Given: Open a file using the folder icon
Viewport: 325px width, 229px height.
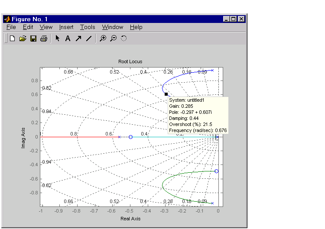Looking at the screenshot, I should [23, 39].
